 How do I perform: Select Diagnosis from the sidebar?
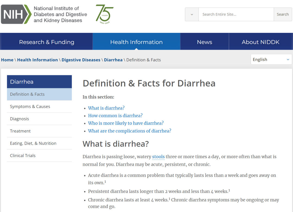click(20, 119)
